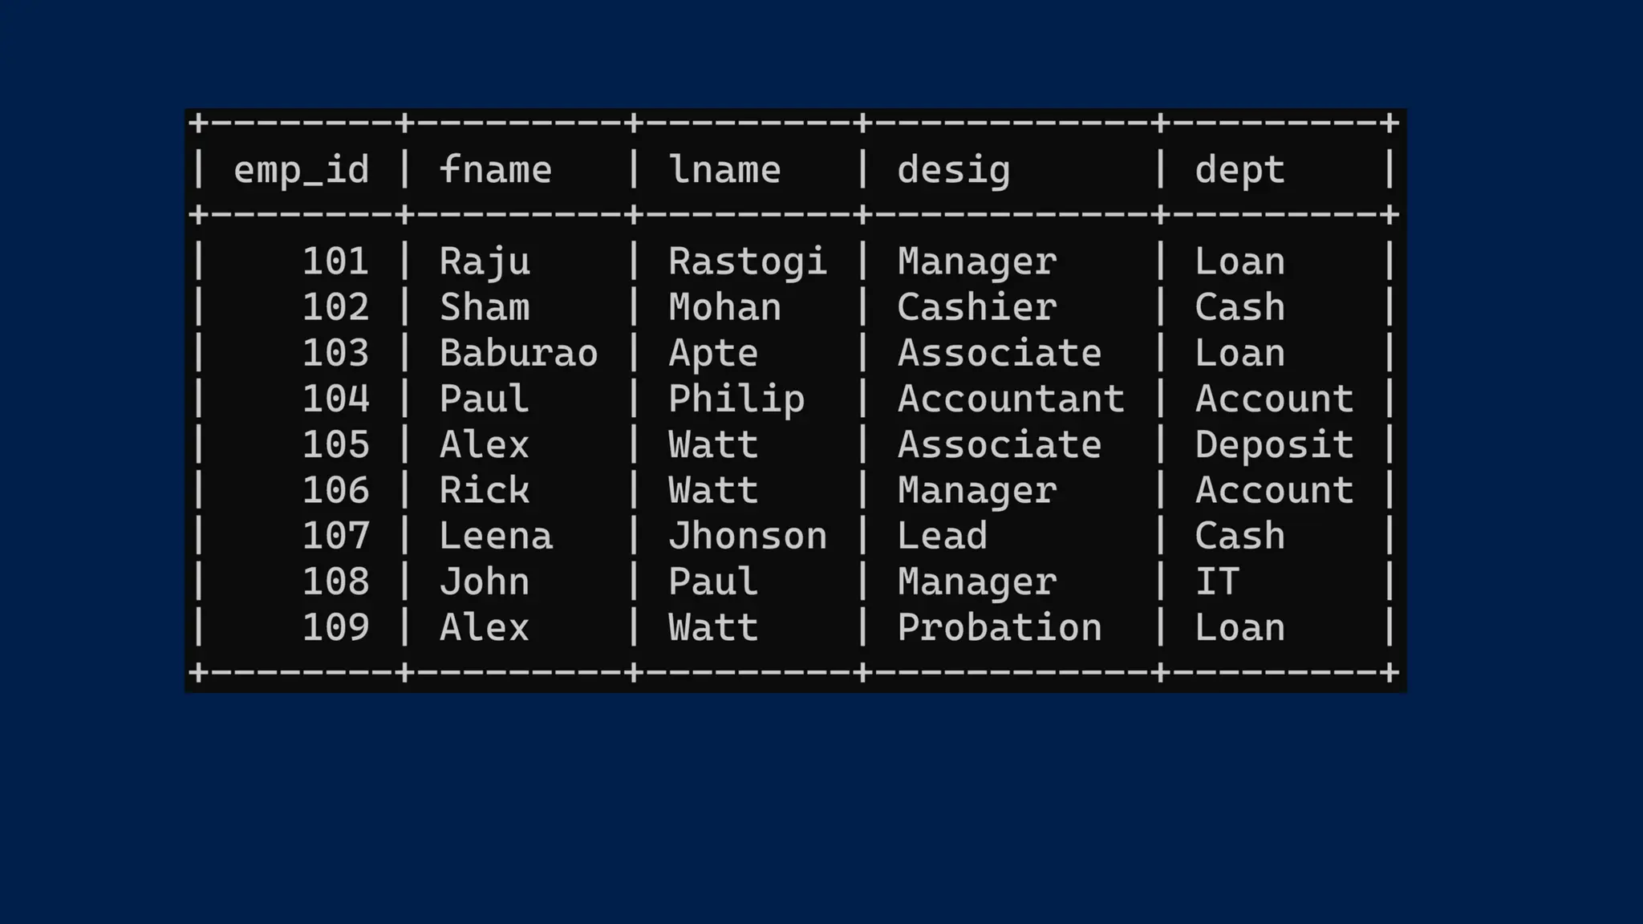Select the first name Raju
Screen dimensions: 1643x924
click(x=485, y=261)
